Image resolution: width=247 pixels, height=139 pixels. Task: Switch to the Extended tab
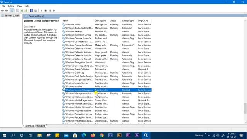(29, 126)
